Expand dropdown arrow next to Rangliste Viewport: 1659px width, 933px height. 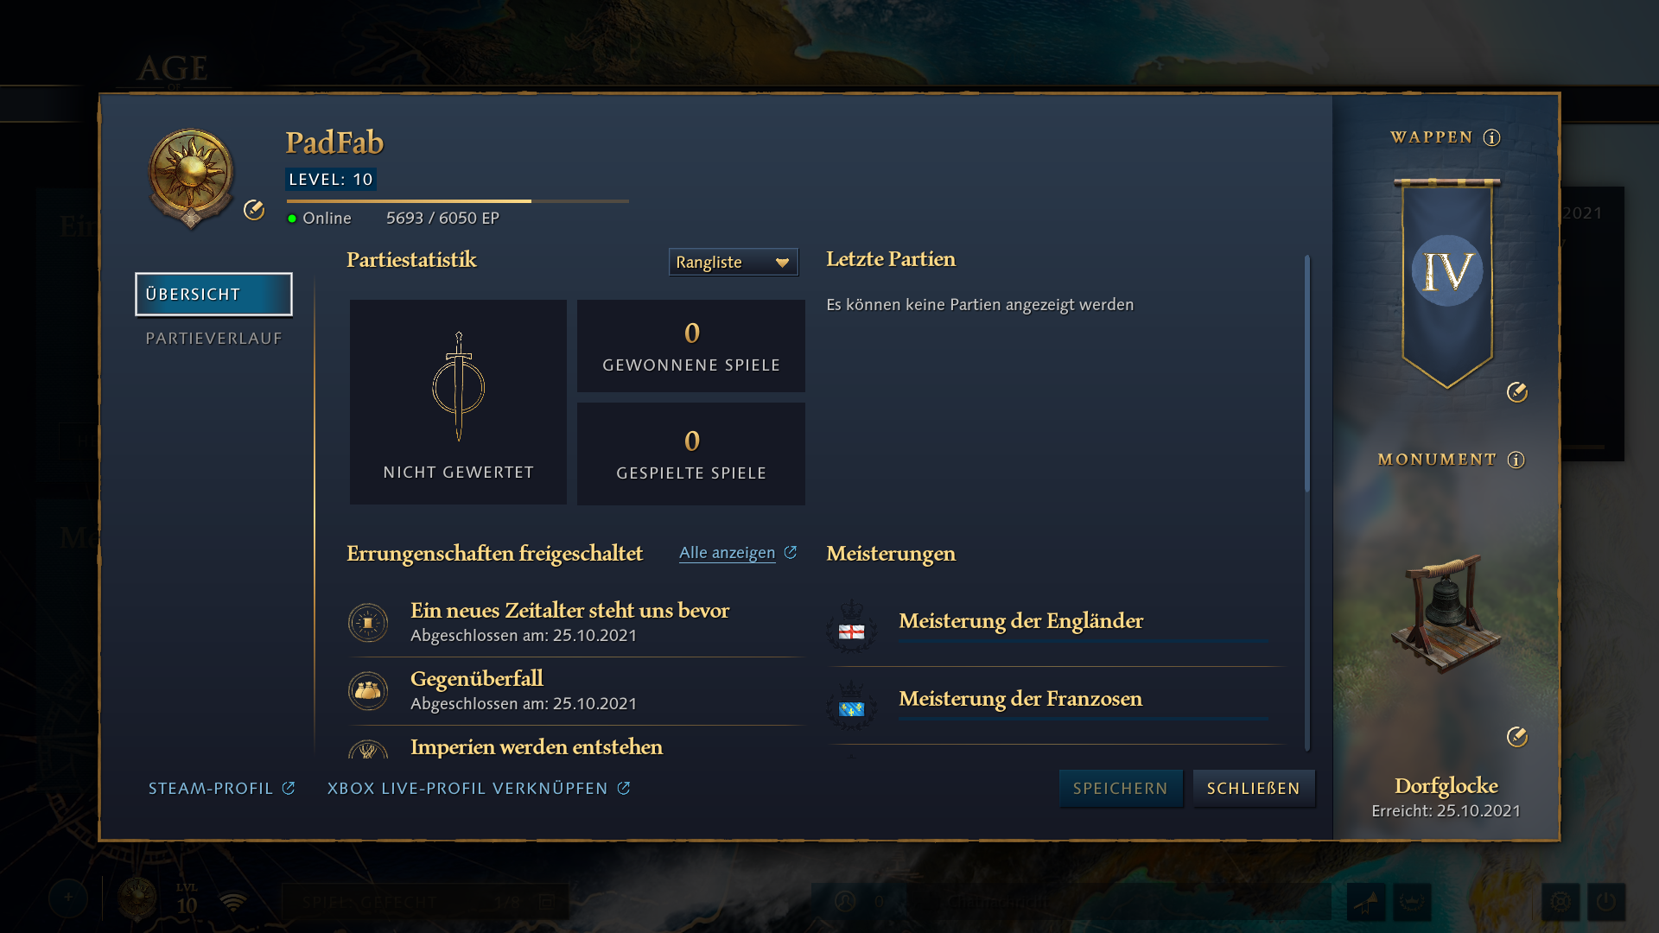[782, 263]
